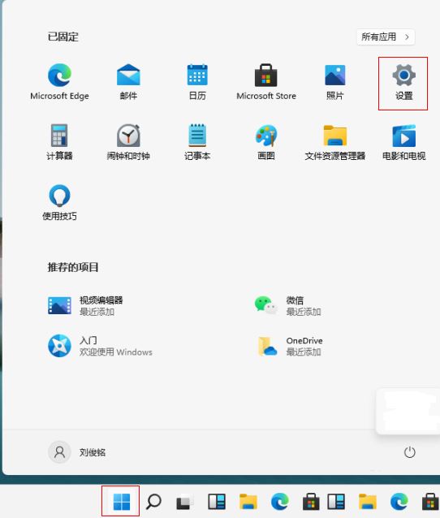Open pinned 文件资源管理器 tile in Start menu
The height and width of the screenshot is (518, 440).
(335, 142)
